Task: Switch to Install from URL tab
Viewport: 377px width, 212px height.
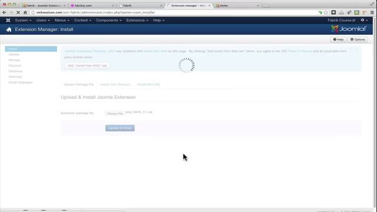Action: pyautogui.click(x=148, y=85)
